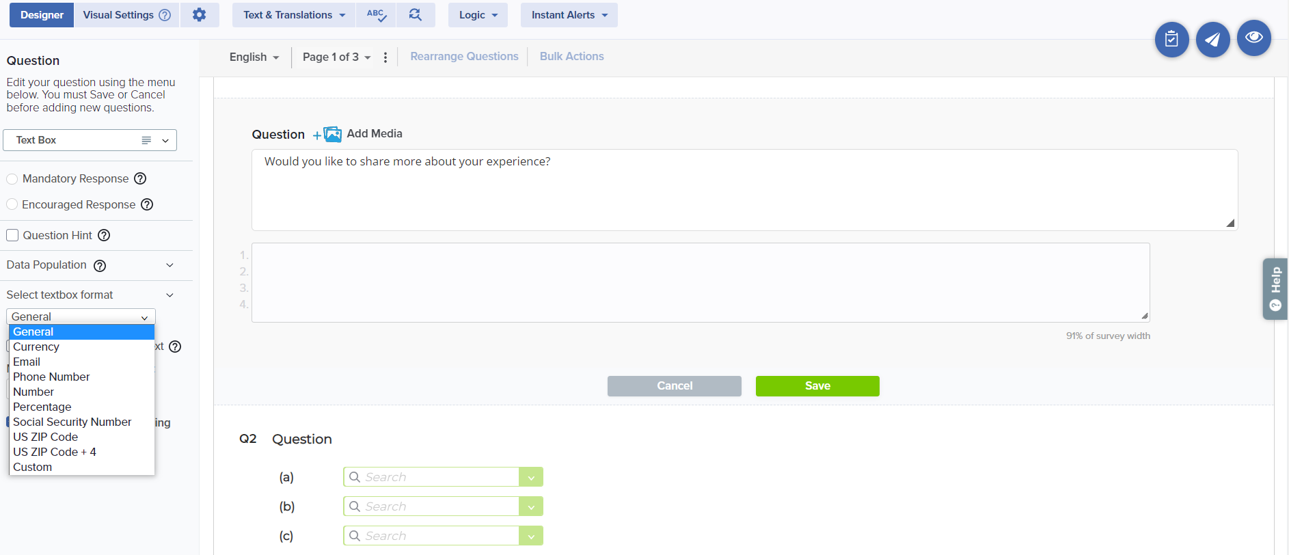Screen dimensions: 1289x555
Task: Select the Encouraged Response radio button
Action: 12,204
